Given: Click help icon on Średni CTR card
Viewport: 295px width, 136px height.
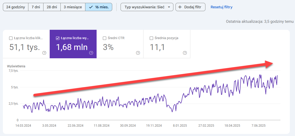Looking at the screenshot, I should click(x=138, y=53).
